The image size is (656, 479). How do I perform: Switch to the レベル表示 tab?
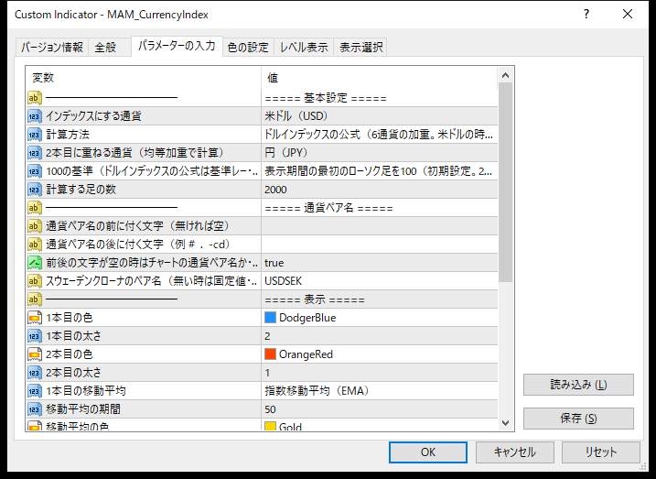(304, 48)
